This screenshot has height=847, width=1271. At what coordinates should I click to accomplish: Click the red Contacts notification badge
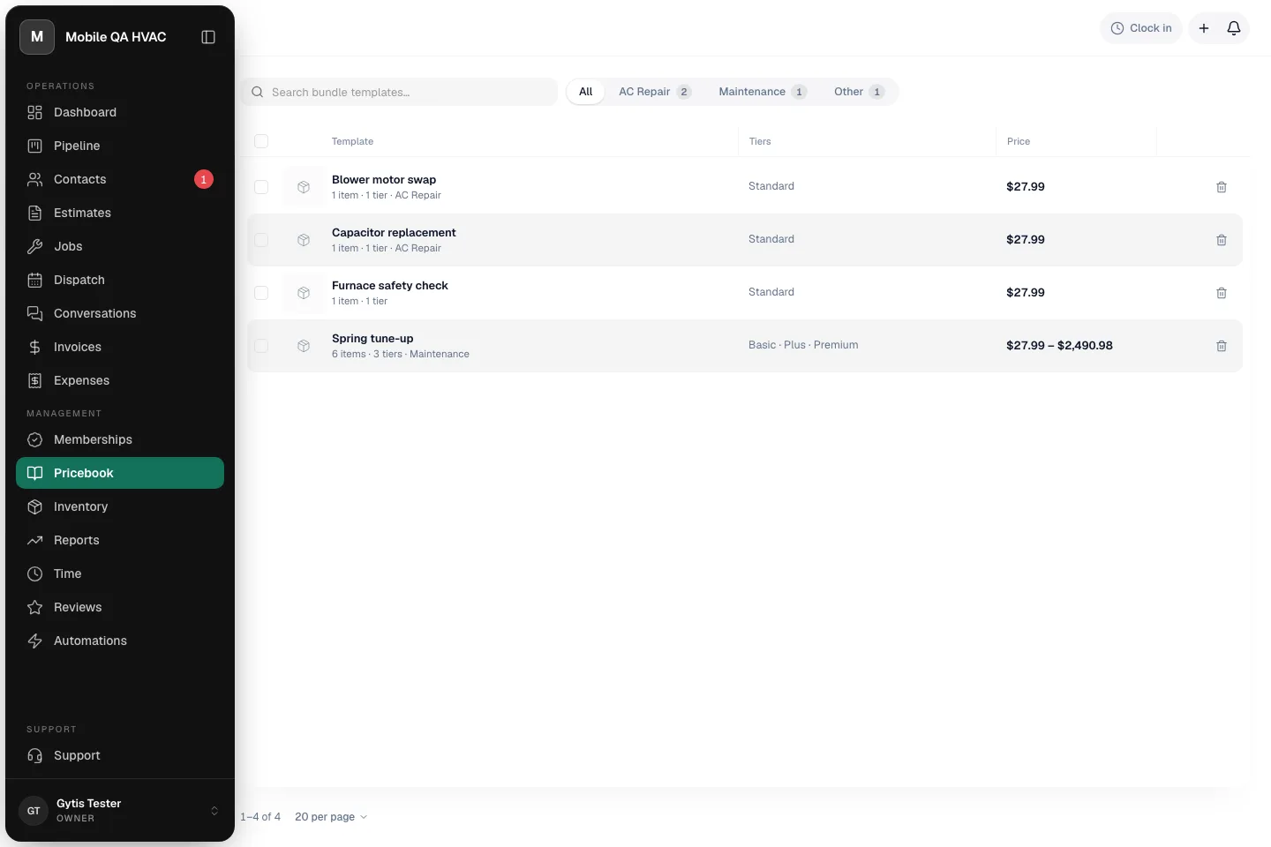coord(204,179)
